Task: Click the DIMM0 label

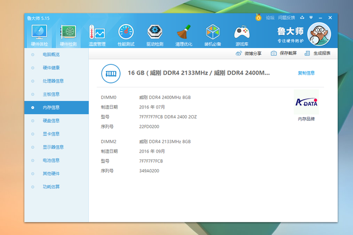Action: pyautogui.click(x=108, y=97)
